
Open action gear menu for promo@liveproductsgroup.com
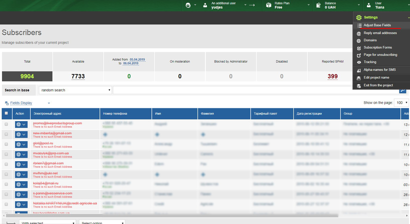coord(21,124)
